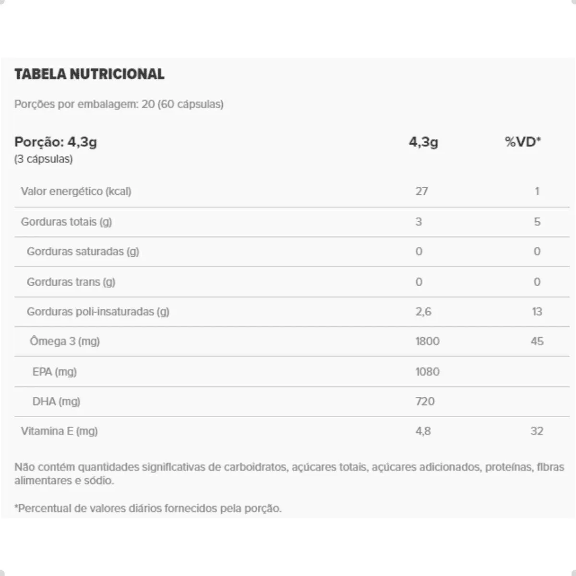This screenshot has height=576, width=576.
Task: Click the Ômega 3 (mg) row label
Action: (65, 341)
